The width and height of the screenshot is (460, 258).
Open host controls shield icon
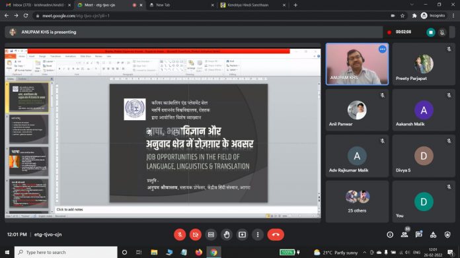pyautogui.click(x=447, y=234)
